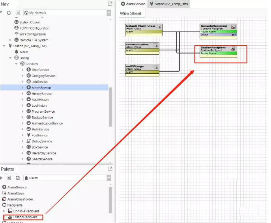Select WiFi Configuration item

coord(32,34)
